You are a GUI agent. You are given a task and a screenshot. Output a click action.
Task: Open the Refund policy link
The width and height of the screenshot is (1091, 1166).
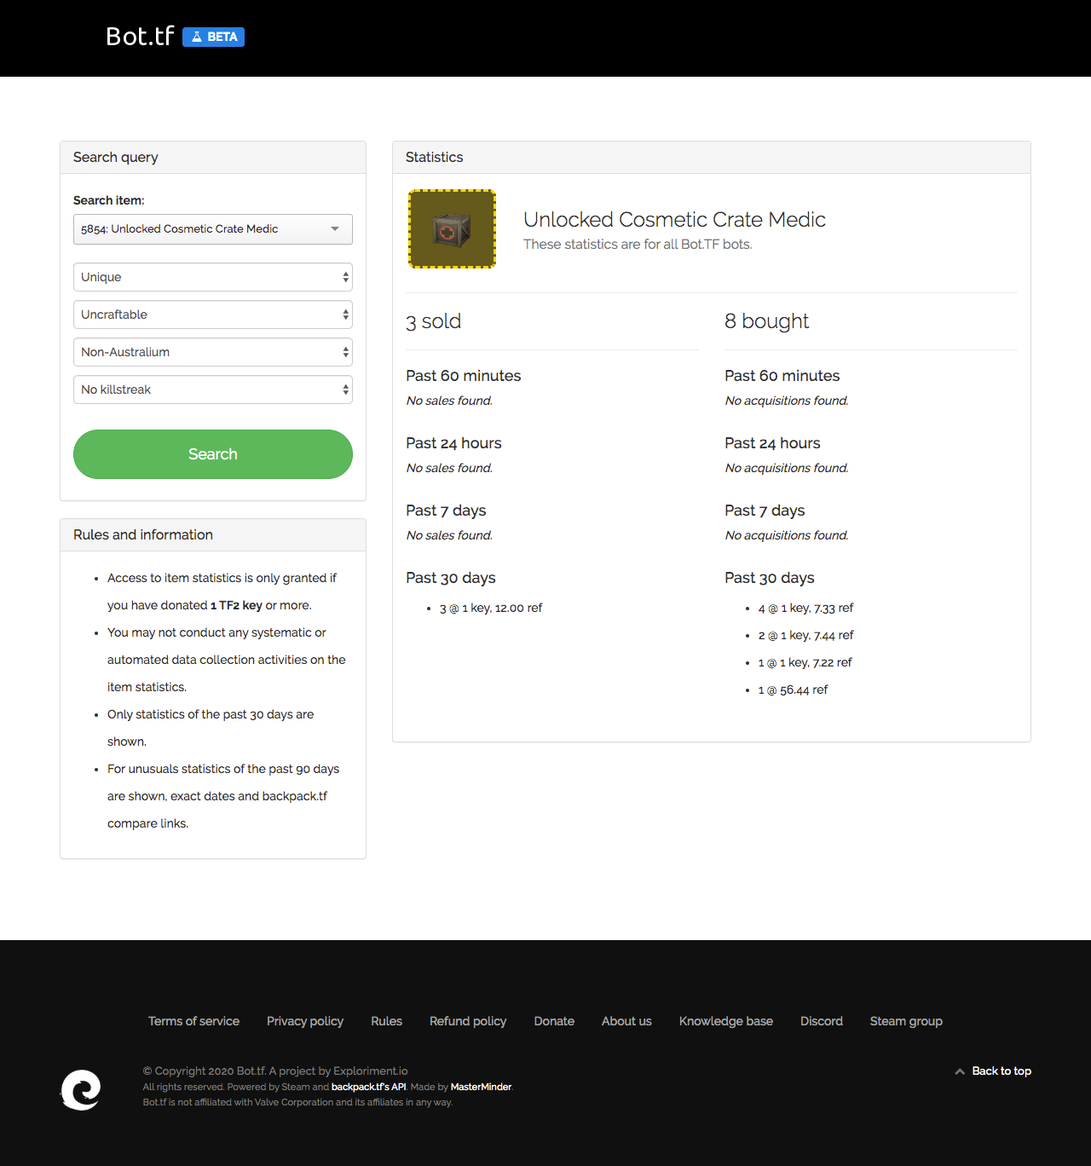[468, 1021]
